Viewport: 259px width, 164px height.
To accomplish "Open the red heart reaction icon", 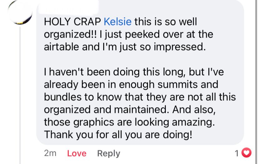I will [246, 153].
